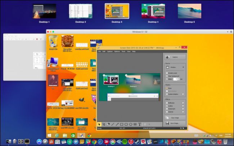The height and width of the screenshot is (146, 234).
Task: Toggle the Clear background checkbox
Action: (x=167, y=76)
